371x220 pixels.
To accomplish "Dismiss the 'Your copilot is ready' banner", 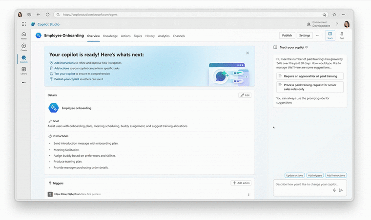I will 247,53.
